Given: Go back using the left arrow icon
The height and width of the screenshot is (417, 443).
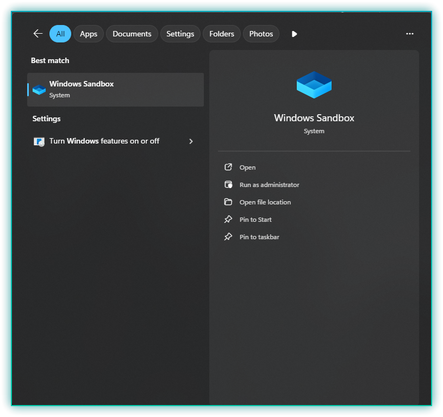Looking at the screenshot, I should [x=38, y=34].
